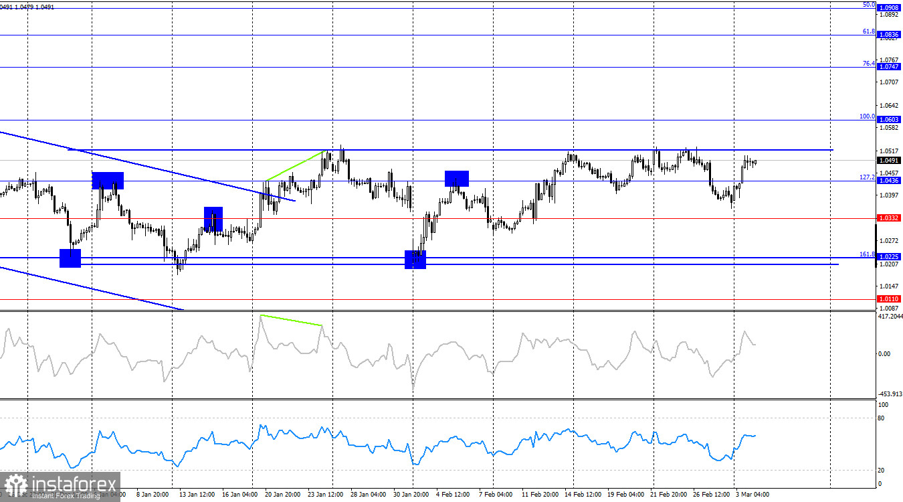Viewport: 903px width, 502px height.
Task: Click the 417.2044 indicator scale value
Action: (890, 317)
